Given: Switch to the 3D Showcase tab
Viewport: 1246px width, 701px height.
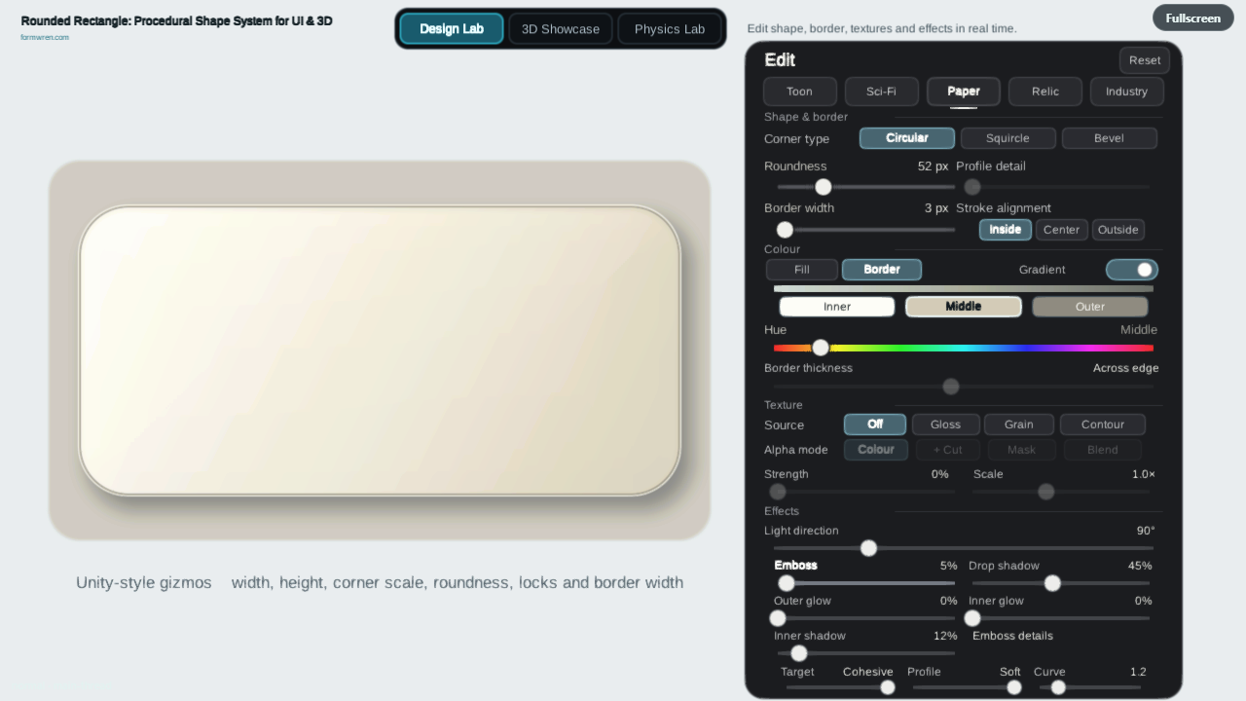Looking at the screenshot, I should click(x=561, y=29).
